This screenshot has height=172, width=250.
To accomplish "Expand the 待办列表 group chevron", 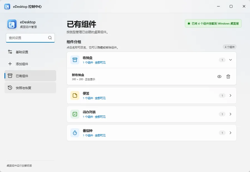I will point(231,114).
